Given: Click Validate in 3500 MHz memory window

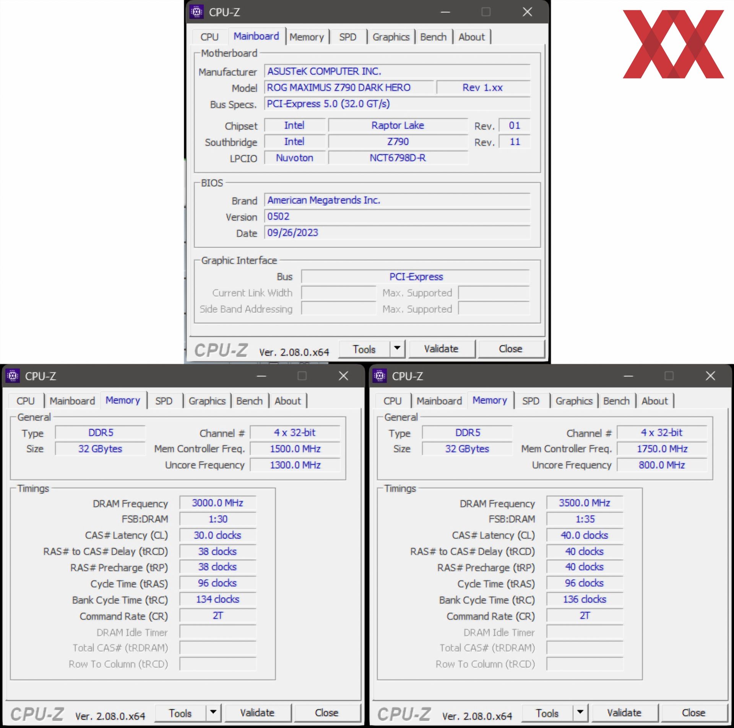Looking at the screenshot, I should point(625,713).
